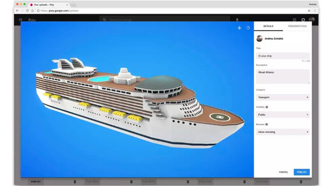332x186 pixels.
Task: View site info icon beside the URL
Action: click(38, 10)
